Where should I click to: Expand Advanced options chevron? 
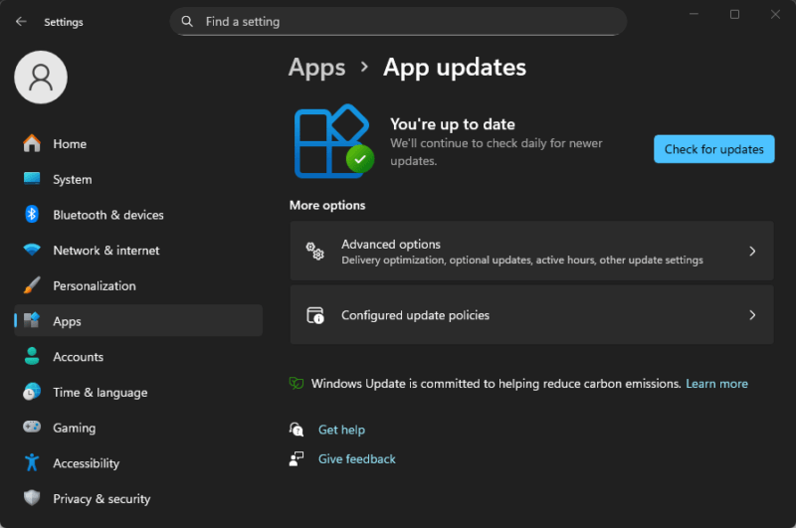click(x=752, y=251)
